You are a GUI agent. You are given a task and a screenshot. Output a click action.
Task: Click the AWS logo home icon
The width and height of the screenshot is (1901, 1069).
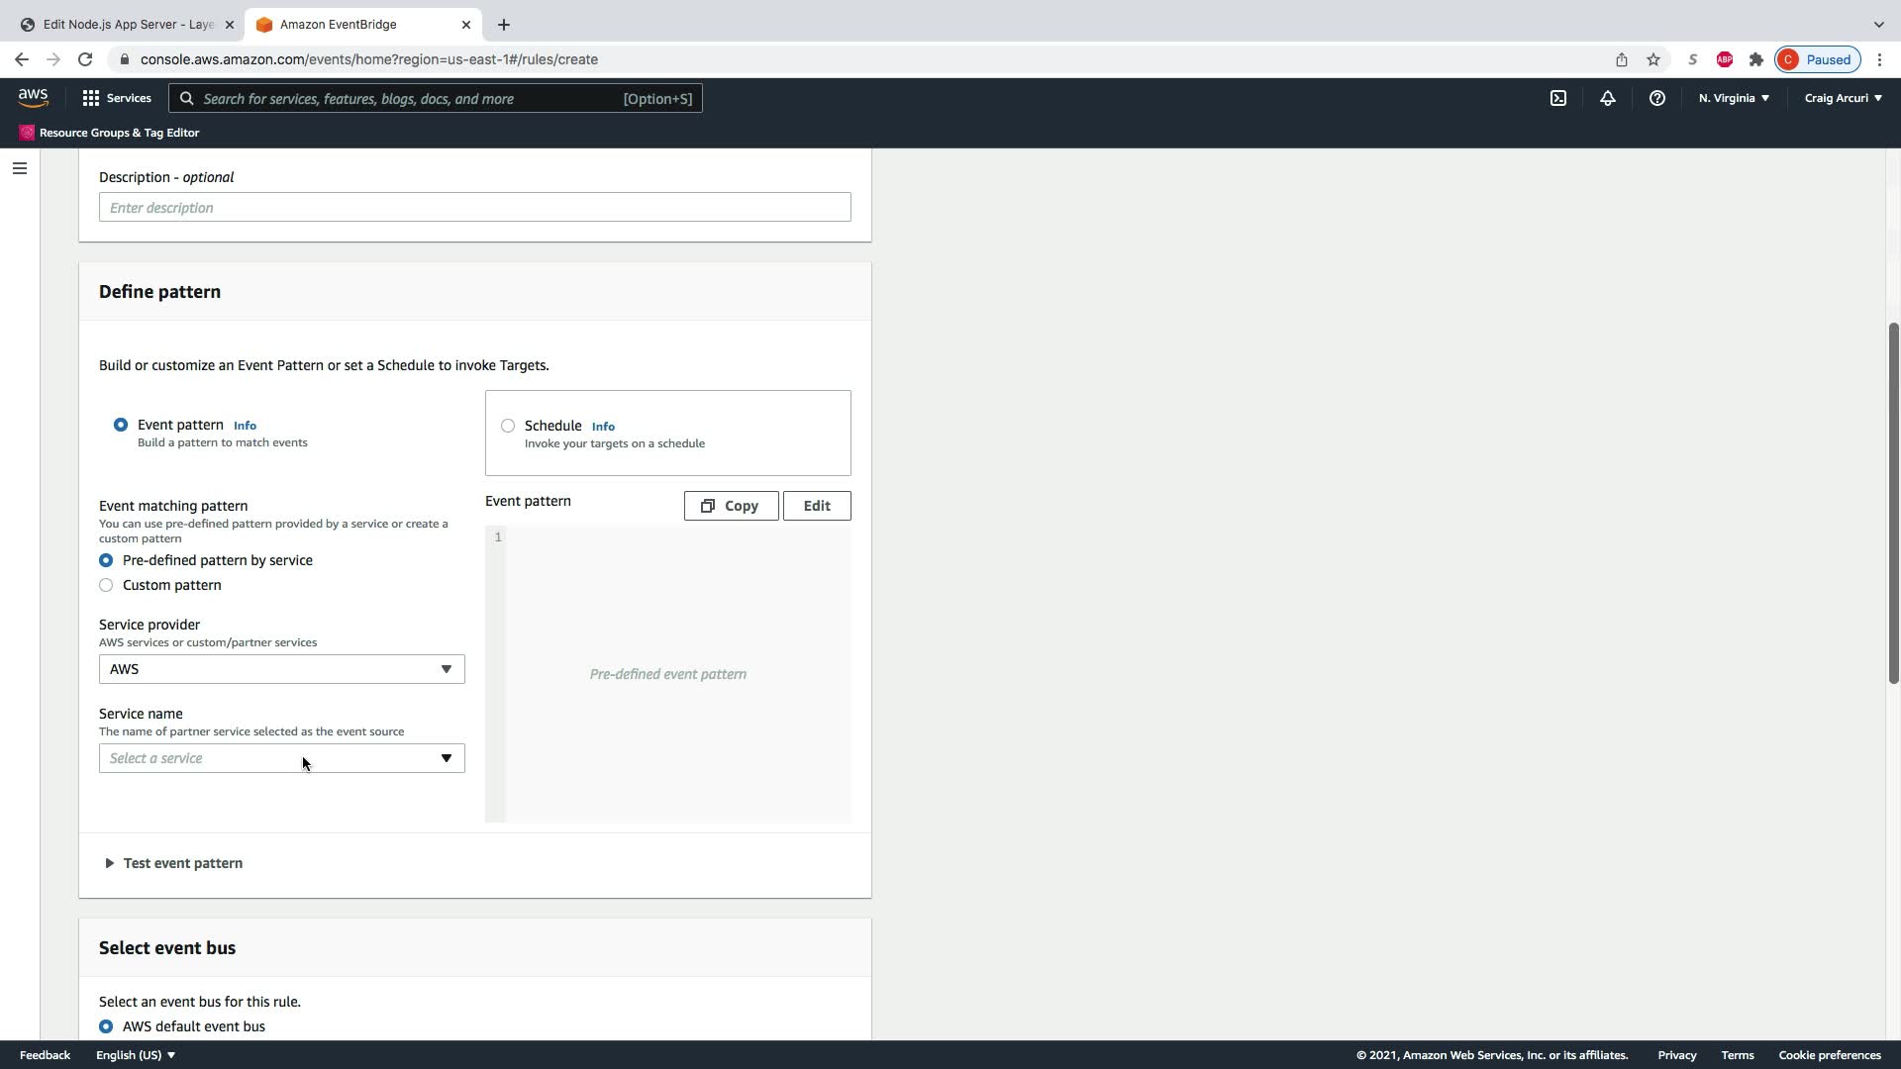click(x=33, y=97)
